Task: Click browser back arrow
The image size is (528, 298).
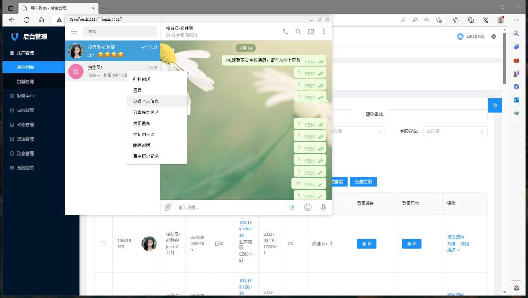Action: pos(12,20)
